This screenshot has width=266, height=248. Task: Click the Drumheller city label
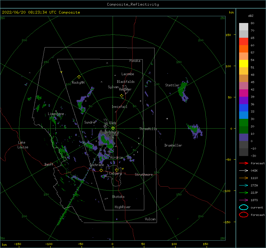[173, 145]
